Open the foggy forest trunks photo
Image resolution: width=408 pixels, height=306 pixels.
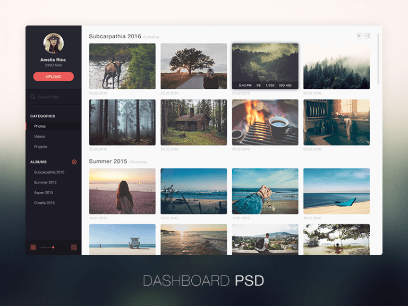click(122, 122)
